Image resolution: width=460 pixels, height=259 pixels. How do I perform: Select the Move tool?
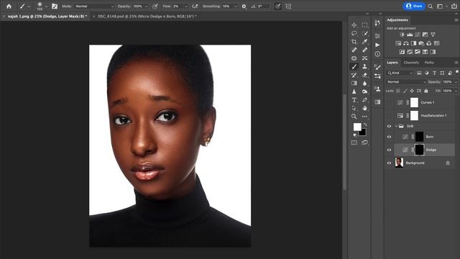tap(354, 25)
